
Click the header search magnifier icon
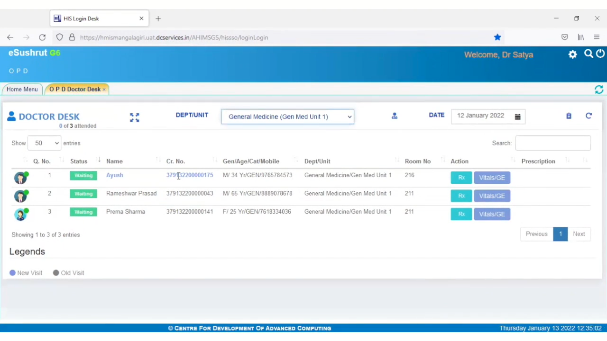589,54
